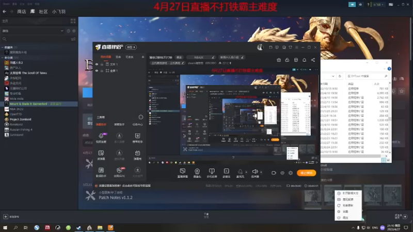This screenshot has width=413, height=232.
Task: Click the share icon in streaming app
Action: [313, 60]
